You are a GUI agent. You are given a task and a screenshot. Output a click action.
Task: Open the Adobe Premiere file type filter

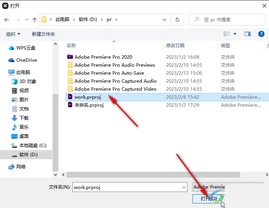209,187
